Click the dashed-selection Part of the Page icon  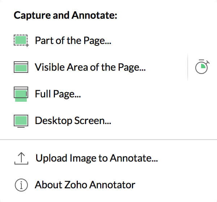pyautogui.click(x=21, y=41)
